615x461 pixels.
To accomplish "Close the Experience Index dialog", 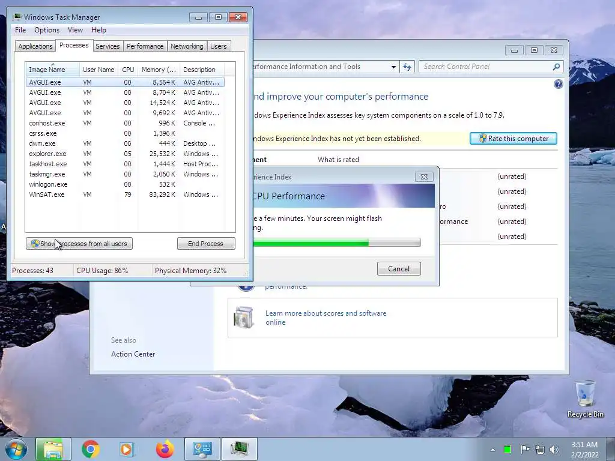I will click(x=424, y=177).
